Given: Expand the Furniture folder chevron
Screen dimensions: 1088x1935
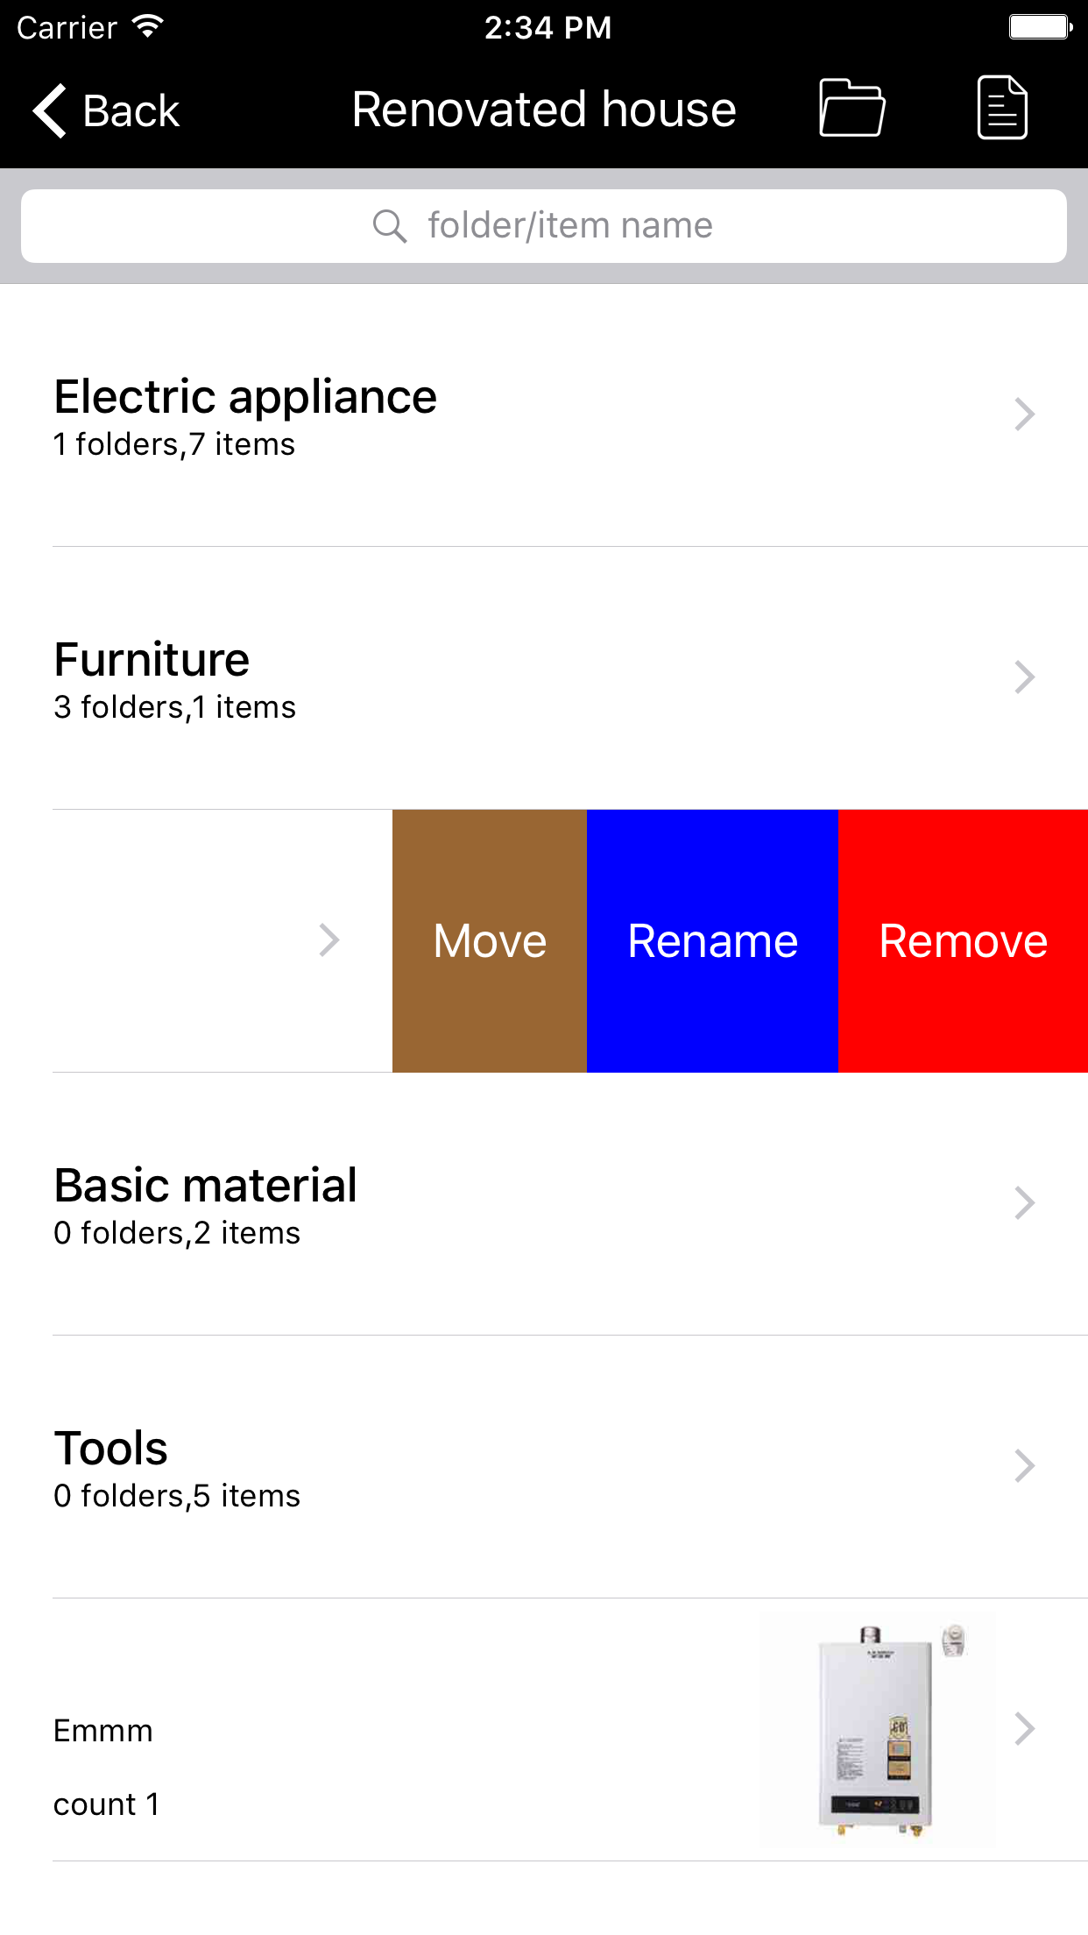Looking at the screenshot, I should pos(1024,677).
